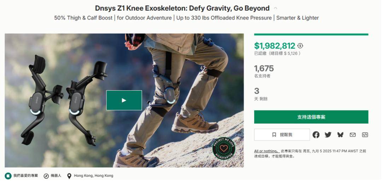382x182 pixels.
Task: Share the project via email envelope icon
Action: pyautogui.click(x=353, y=135)
